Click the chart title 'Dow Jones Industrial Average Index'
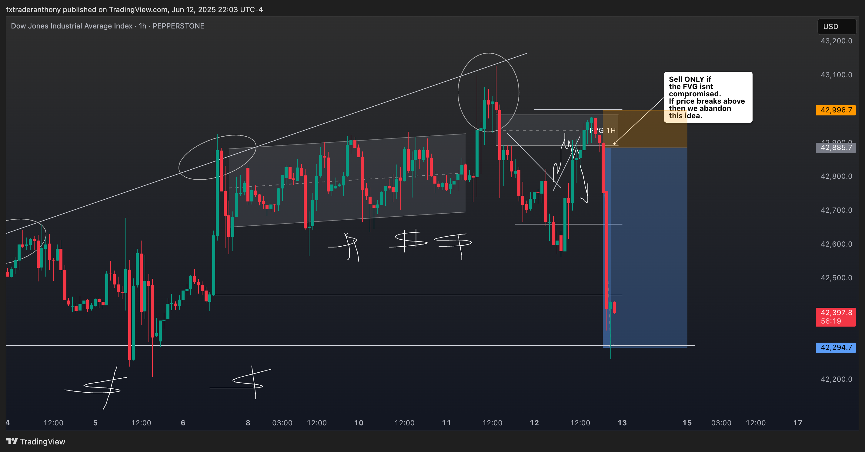The width and height of the screenshot is (865, 452). (72, 26)
